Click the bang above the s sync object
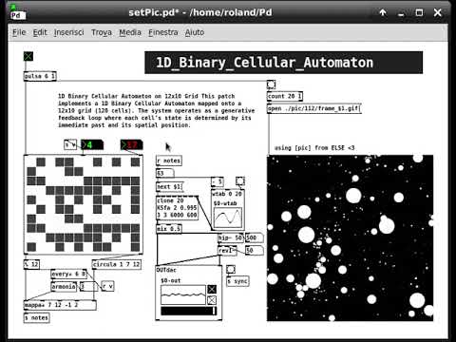The image size is (456, 342). pos(231,269)
